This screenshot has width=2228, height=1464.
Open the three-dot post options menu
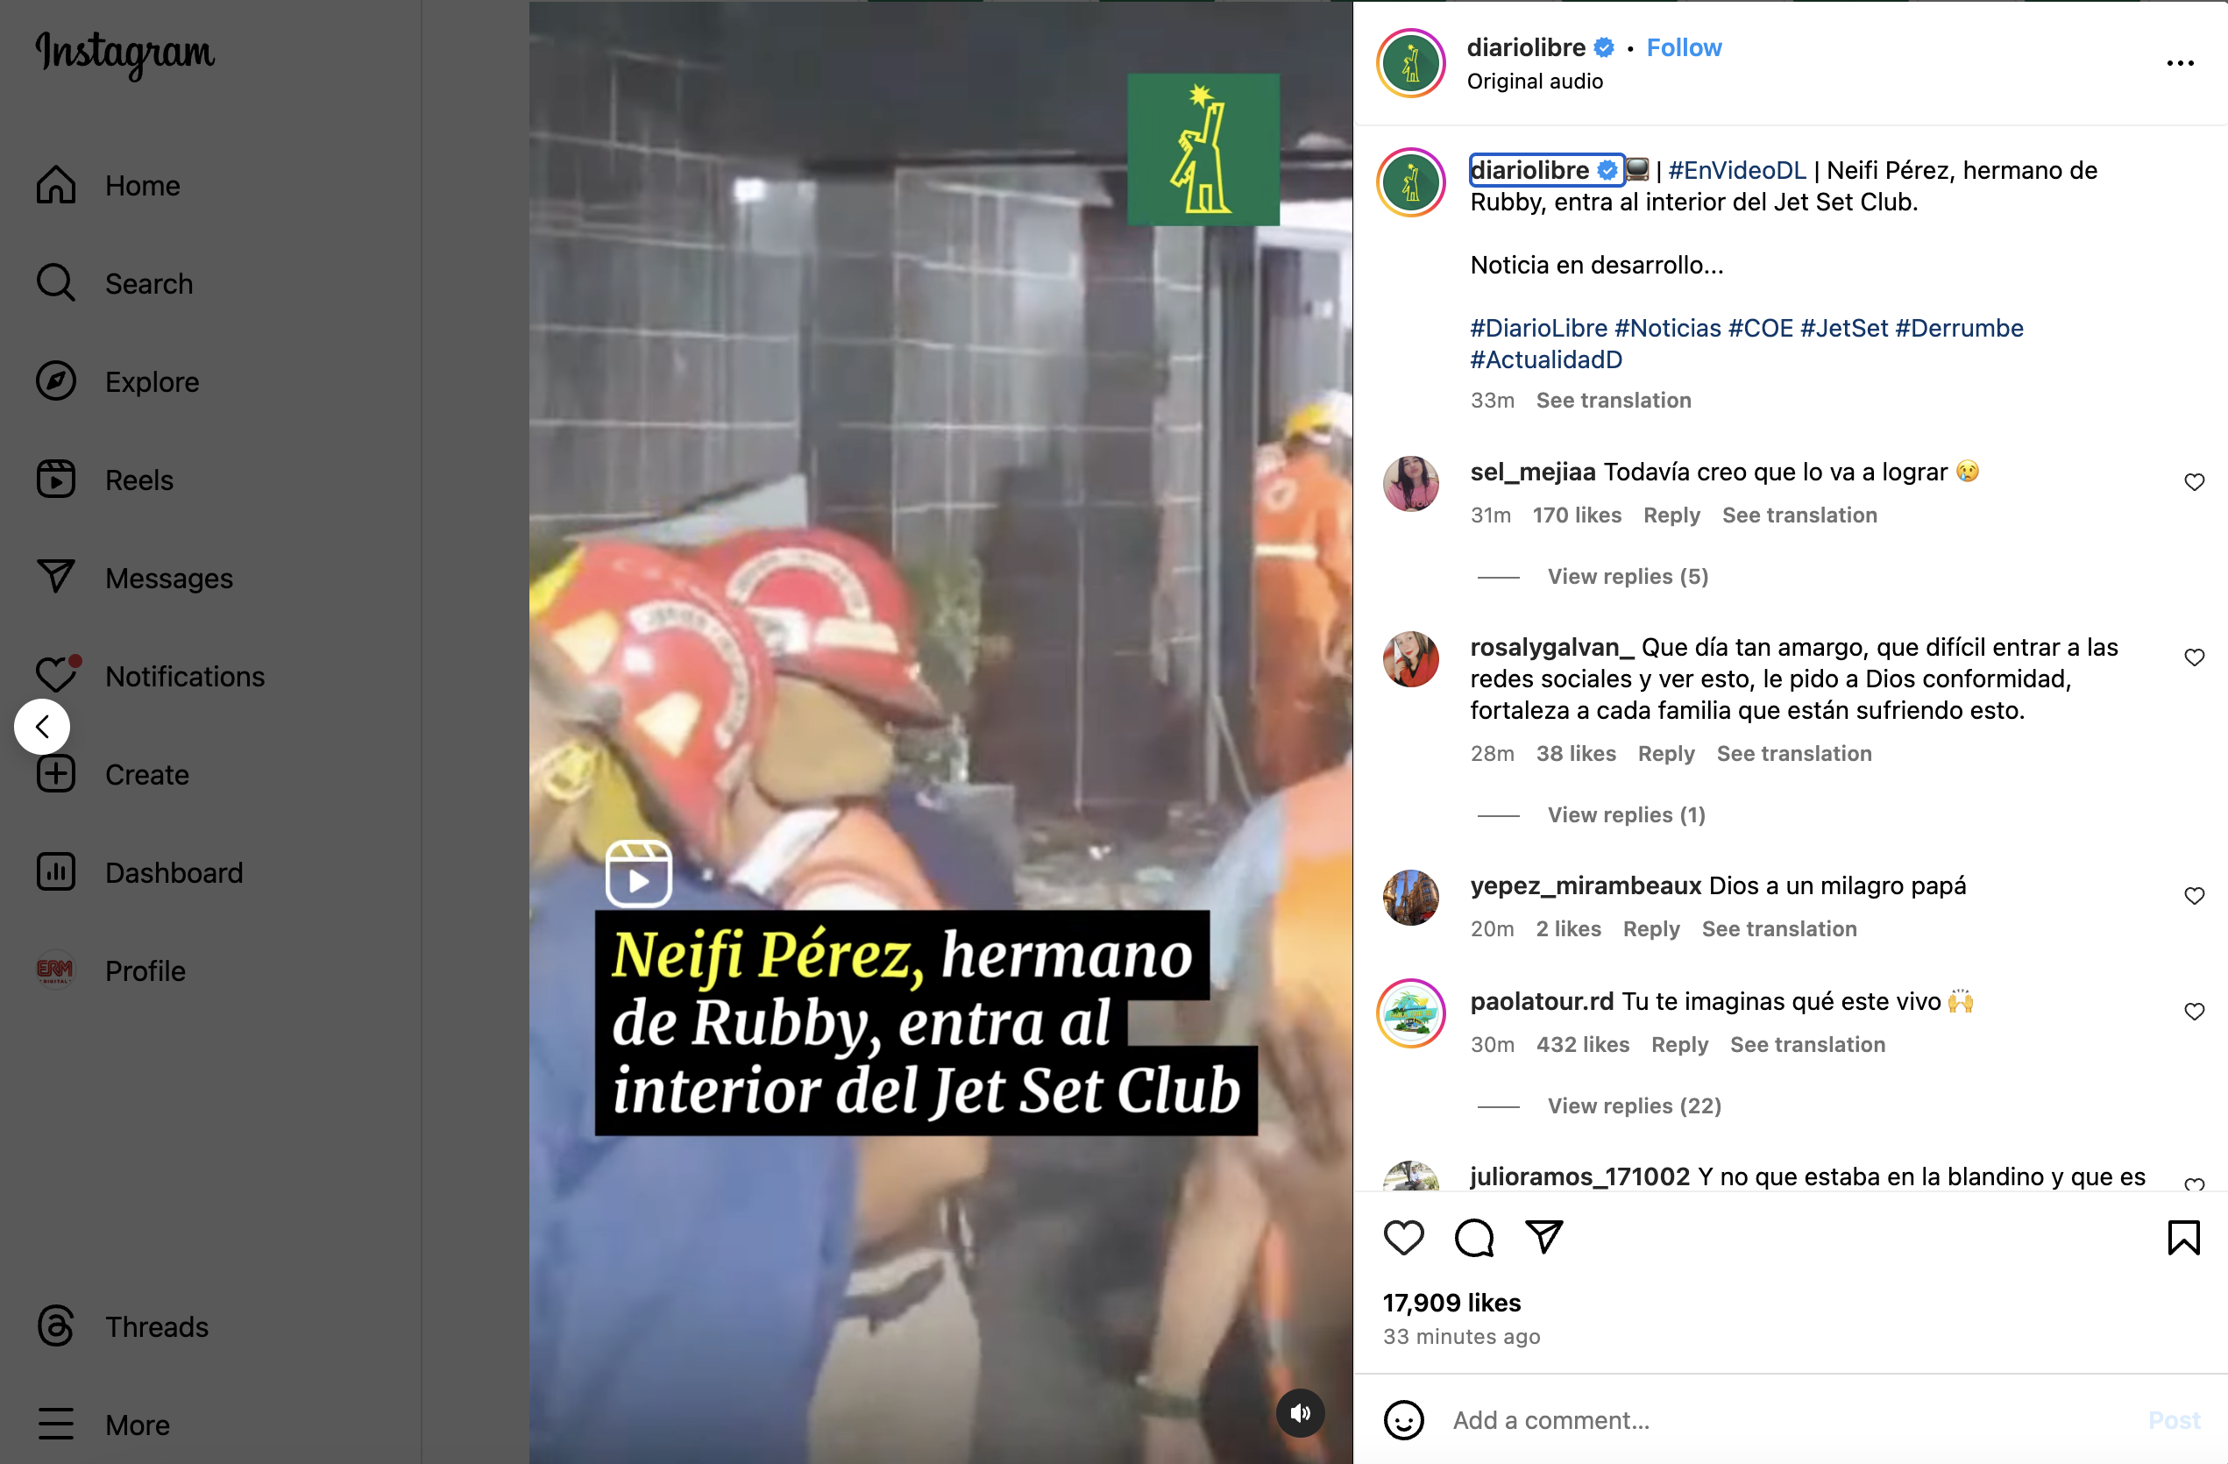(x=2181, y=63)
